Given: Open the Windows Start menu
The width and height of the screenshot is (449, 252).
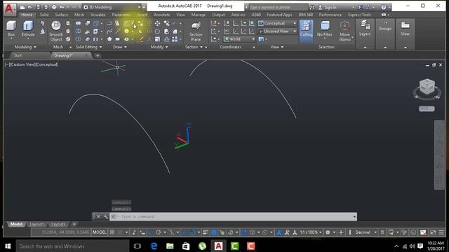Looking at the screenshot, I should click(8, 246).
